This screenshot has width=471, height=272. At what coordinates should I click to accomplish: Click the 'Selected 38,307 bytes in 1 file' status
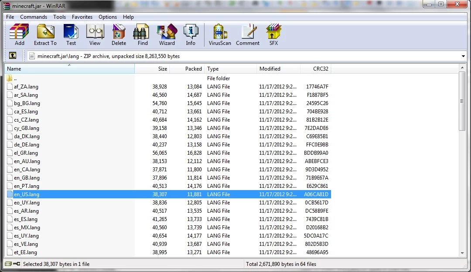pyautogui.click(x=56, y=264)
